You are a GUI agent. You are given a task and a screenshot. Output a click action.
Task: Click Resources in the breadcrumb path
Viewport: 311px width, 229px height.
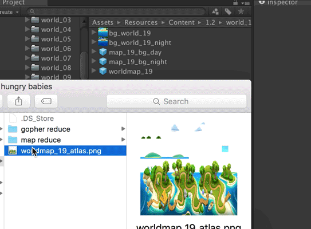(141, 22)
